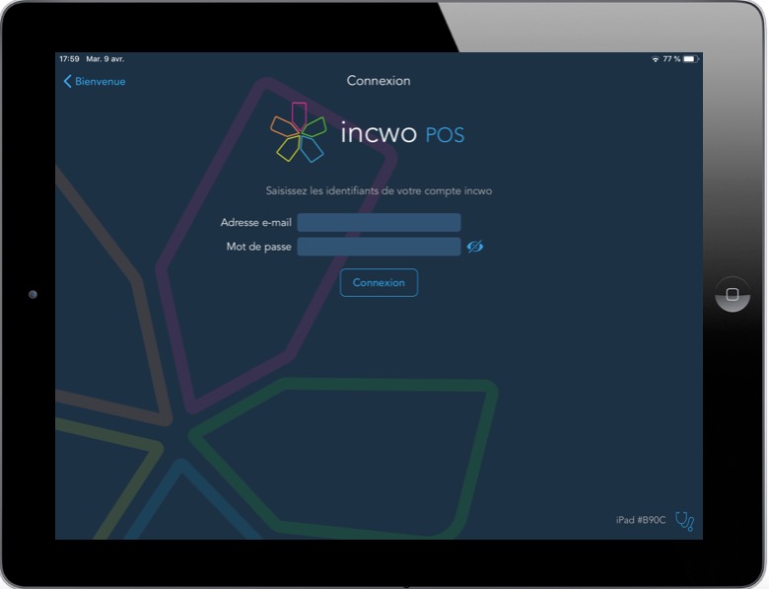Screen dimensions: 769x589
Task: Click the iPad #B90C label
Action: tap(641, 520)
